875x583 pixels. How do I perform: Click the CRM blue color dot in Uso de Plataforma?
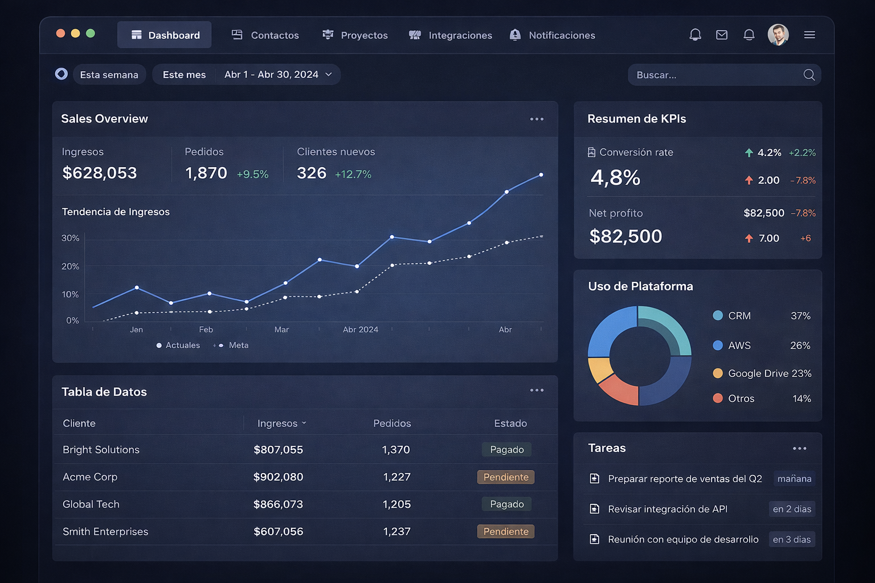(x=717, y=315)
